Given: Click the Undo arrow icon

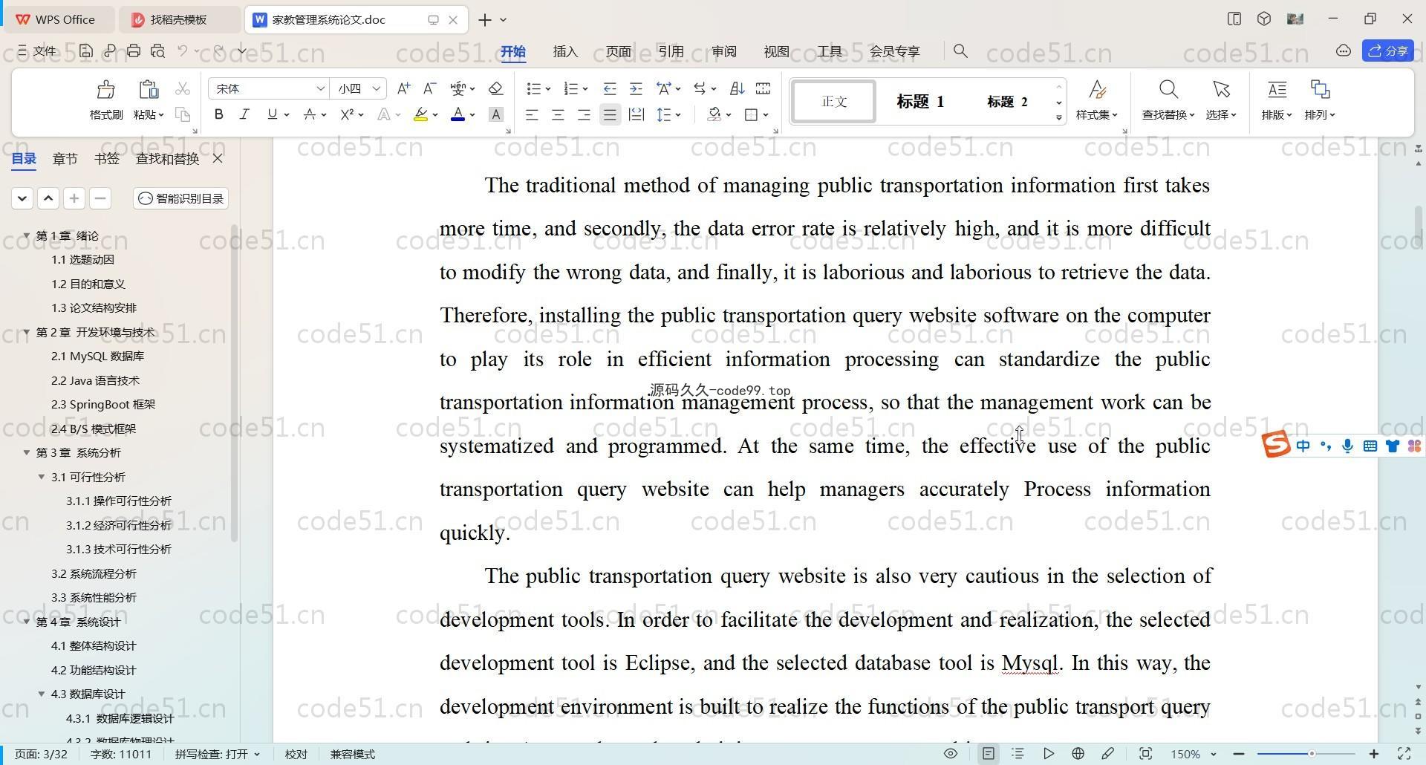Looking at the screenshot, I should (183, 51).
